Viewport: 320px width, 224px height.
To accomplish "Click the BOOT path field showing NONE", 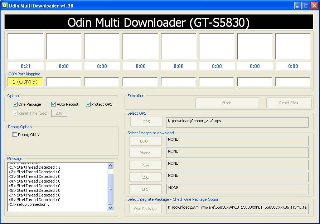I will [x=237, y=141].
